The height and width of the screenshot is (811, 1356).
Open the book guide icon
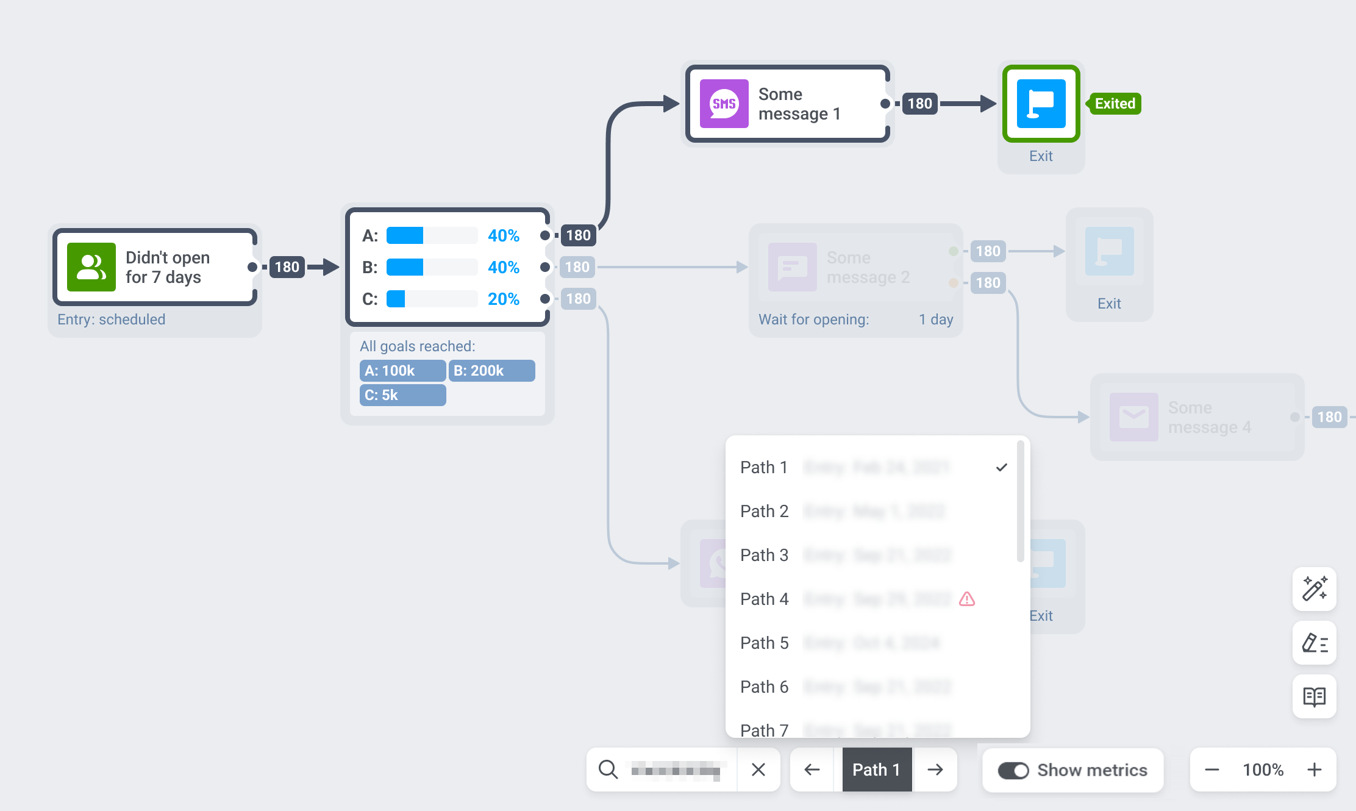(x=1314, y=696)
